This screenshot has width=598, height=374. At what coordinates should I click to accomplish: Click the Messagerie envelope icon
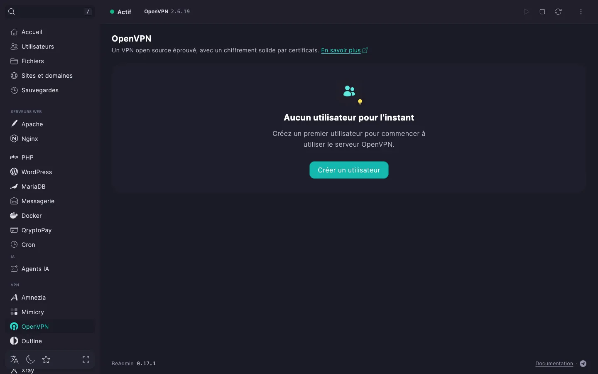point(14,201)
